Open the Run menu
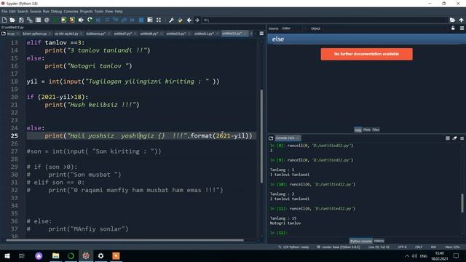This screenshot has width=466, height=262. pos(46,12)
